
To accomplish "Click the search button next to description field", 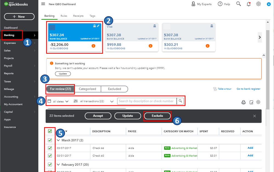I will click(x=180, y=101).
